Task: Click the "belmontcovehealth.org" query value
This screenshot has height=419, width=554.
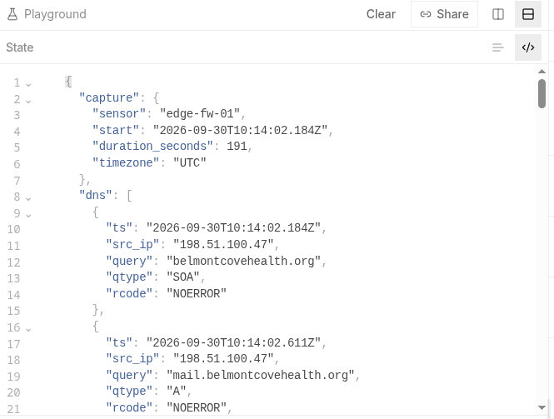Action: [x=243, y=261]
